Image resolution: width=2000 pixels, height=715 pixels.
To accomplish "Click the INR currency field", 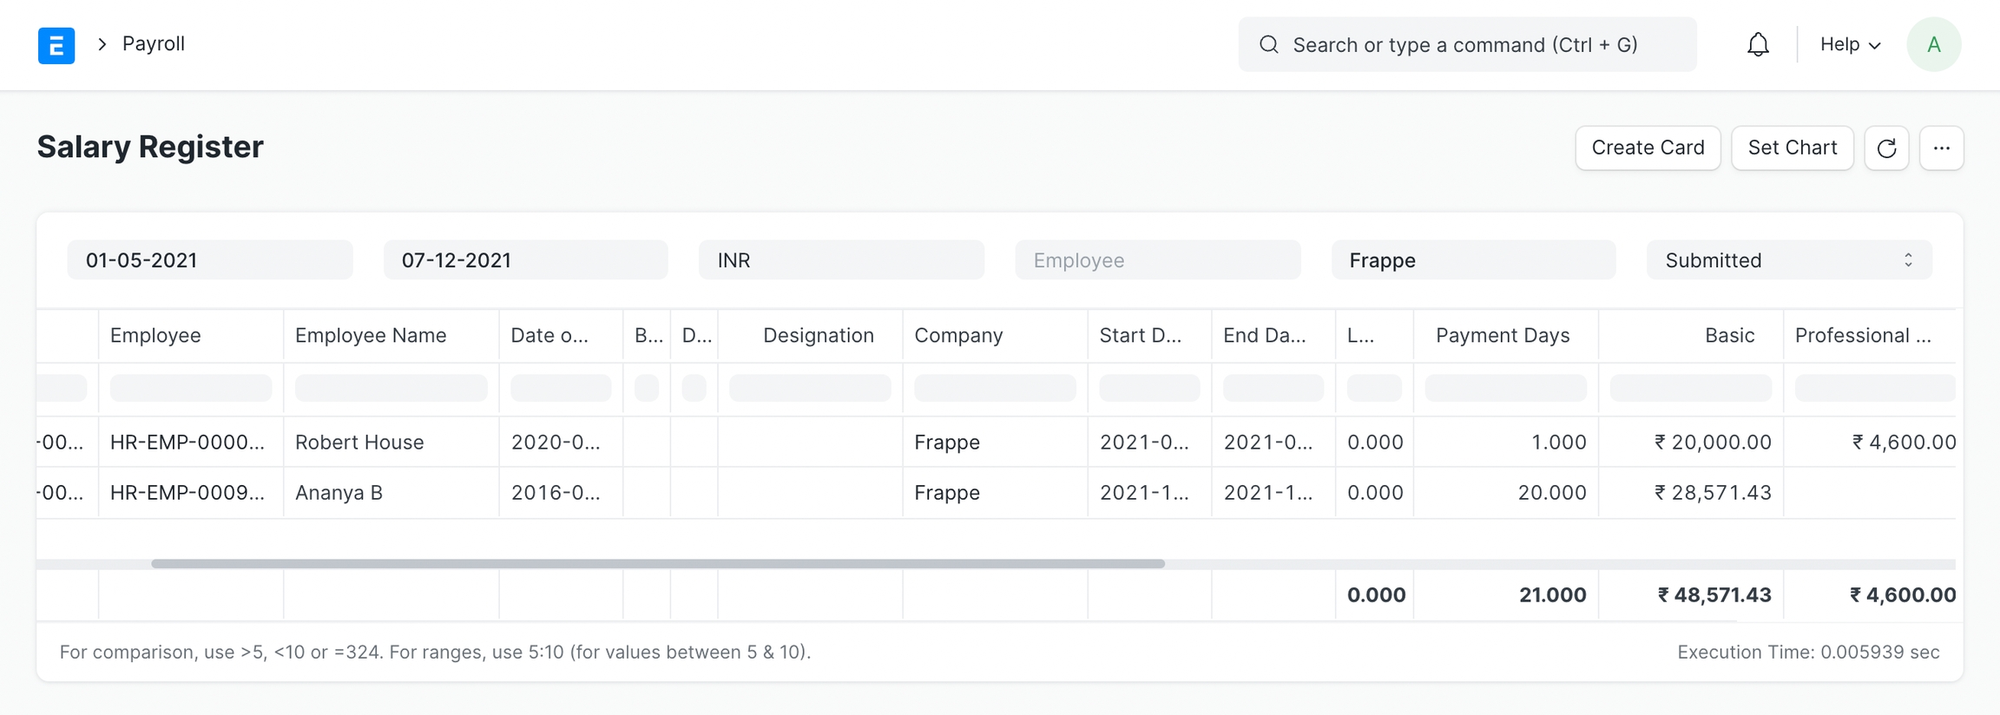I will [841, 260].
